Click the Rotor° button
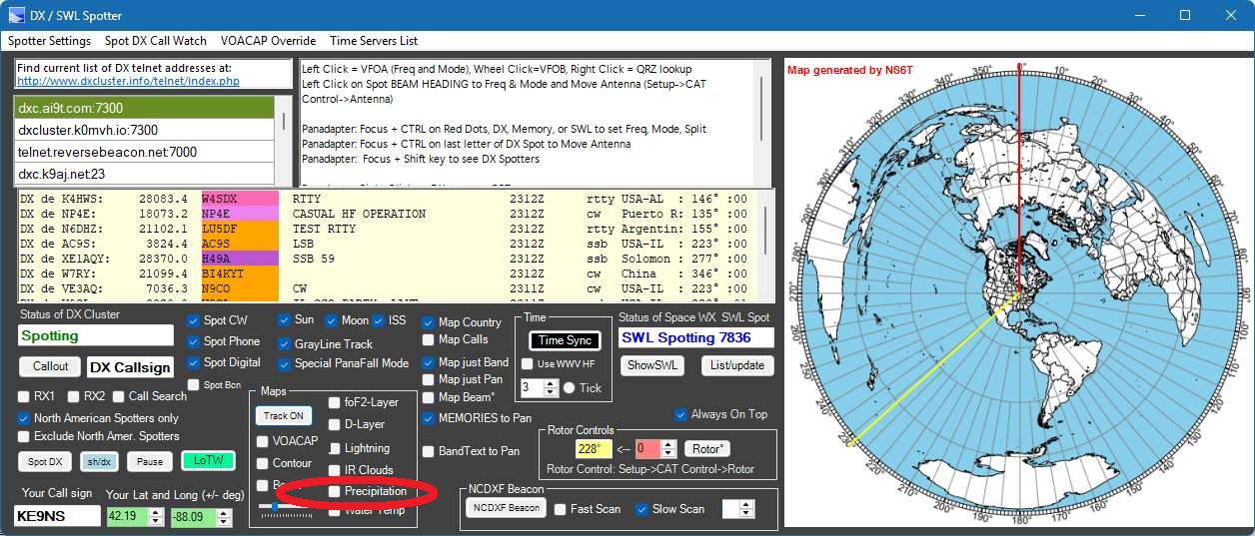1255x536 pixels. [707, 449]
